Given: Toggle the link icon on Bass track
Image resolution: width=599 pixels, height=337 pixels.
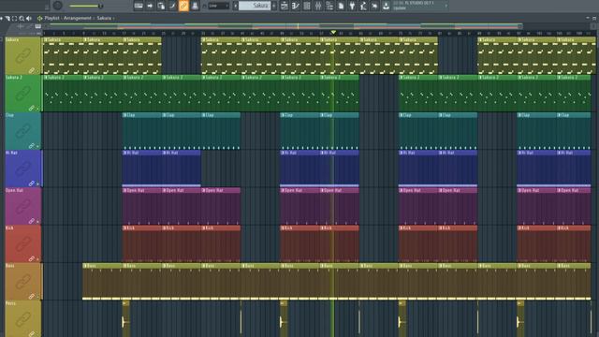Looking at the screenshot, I should click(x=32, y=297).
